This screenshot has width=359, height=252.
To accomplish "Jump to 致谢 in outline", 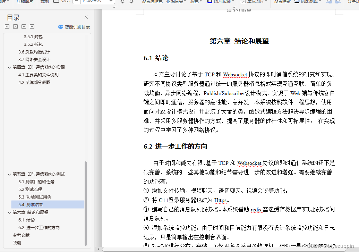I will click(17, 243).
